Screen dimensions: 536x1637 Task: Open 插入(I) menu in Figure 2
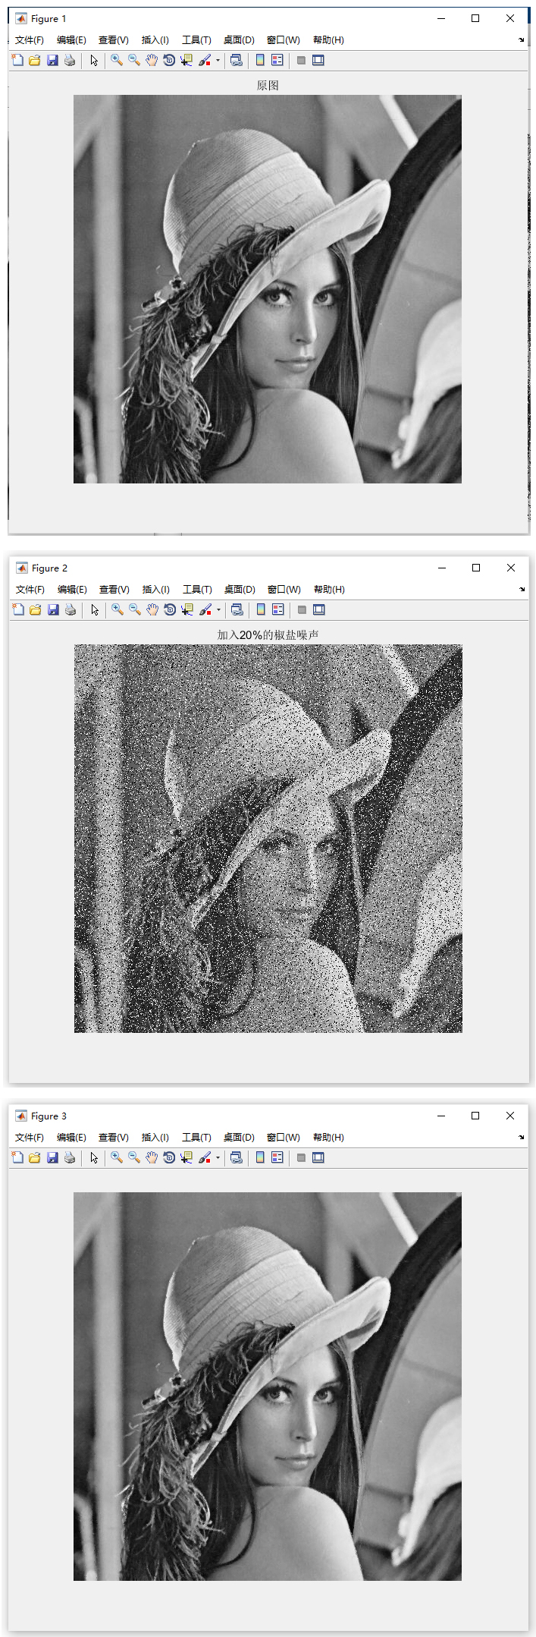point(156,590)
